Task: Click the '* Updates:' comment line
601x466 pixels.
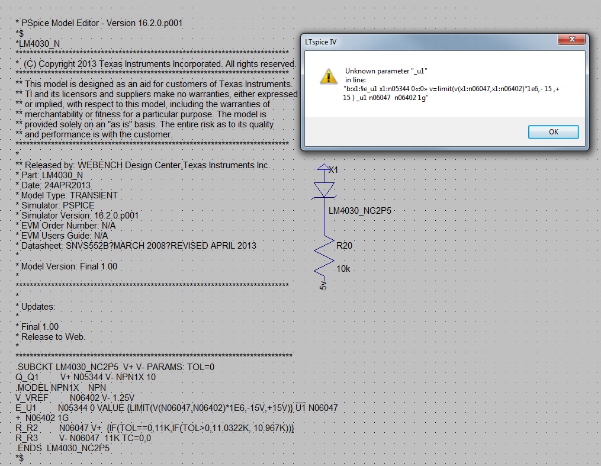Action: point(36,307)
